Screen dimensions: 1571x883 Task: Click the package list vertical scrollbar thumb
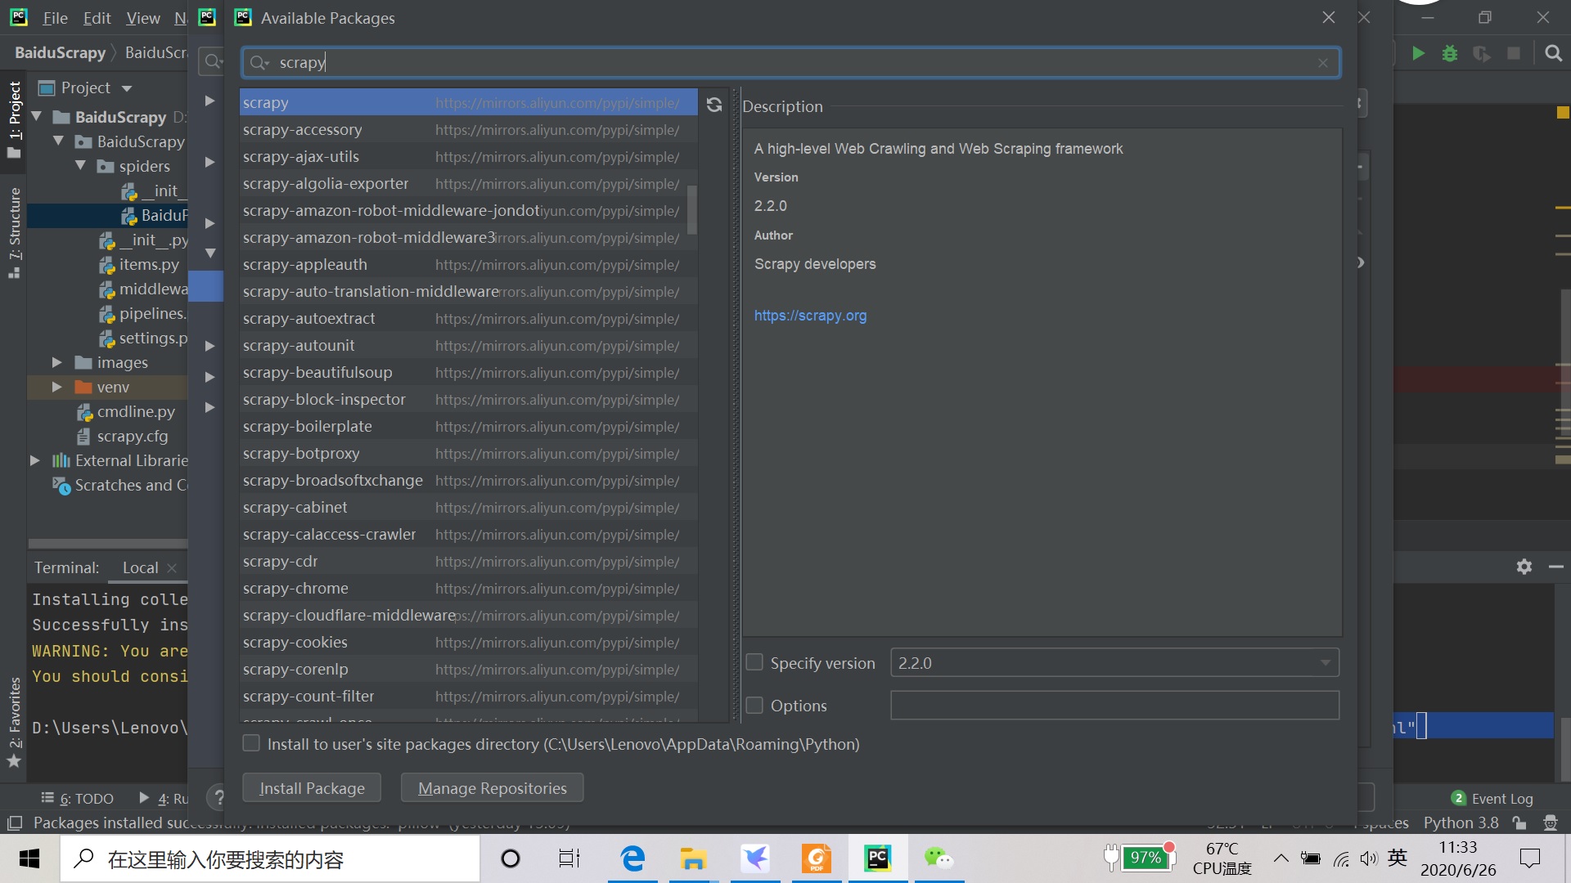point(692,209)
